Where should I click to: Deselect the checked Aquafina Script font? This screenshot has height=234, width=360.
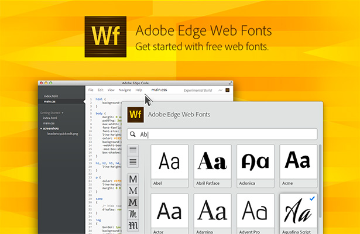[x=298, y=214]
